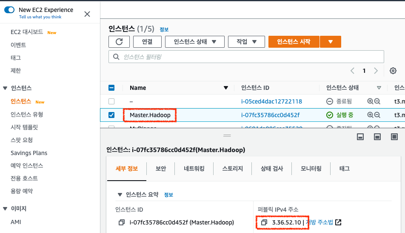Copy the instance ID i-07fc35786cc0d452f

coord(121,222)
